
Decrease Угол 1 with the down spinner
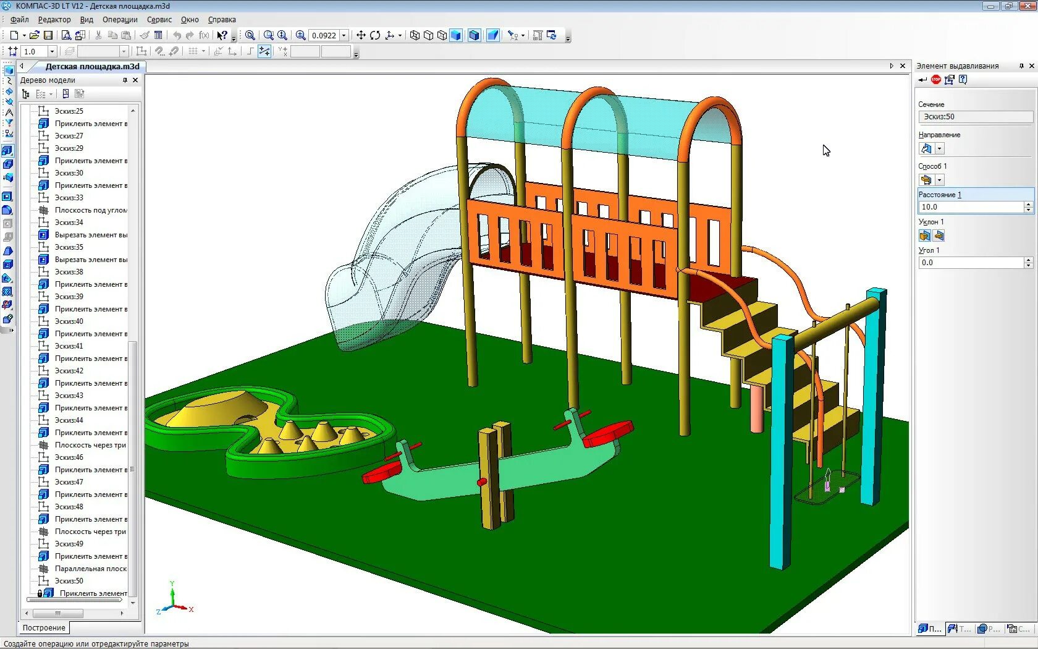pos(1029,266)
